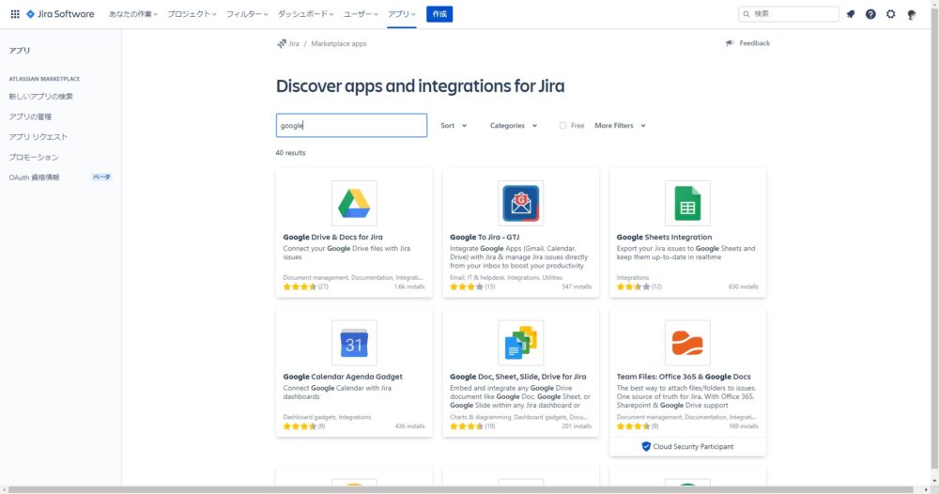Viewport: 939px width, 494px height.
Task: Click star rating of Team Files
Action: coord(633,426)
